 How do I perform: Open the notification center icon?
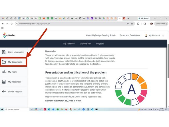166,109
